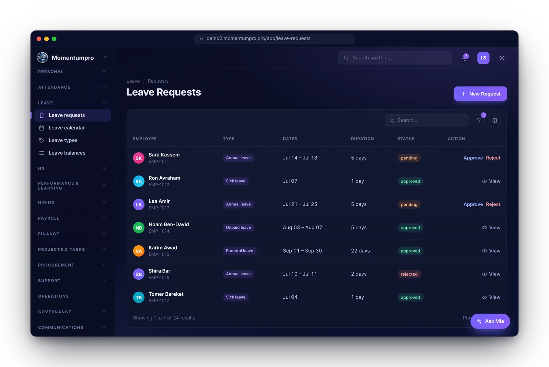View Tomer Bareket's leave request
The width and height of the screenshot is (549, 367).
pos(491,297)
